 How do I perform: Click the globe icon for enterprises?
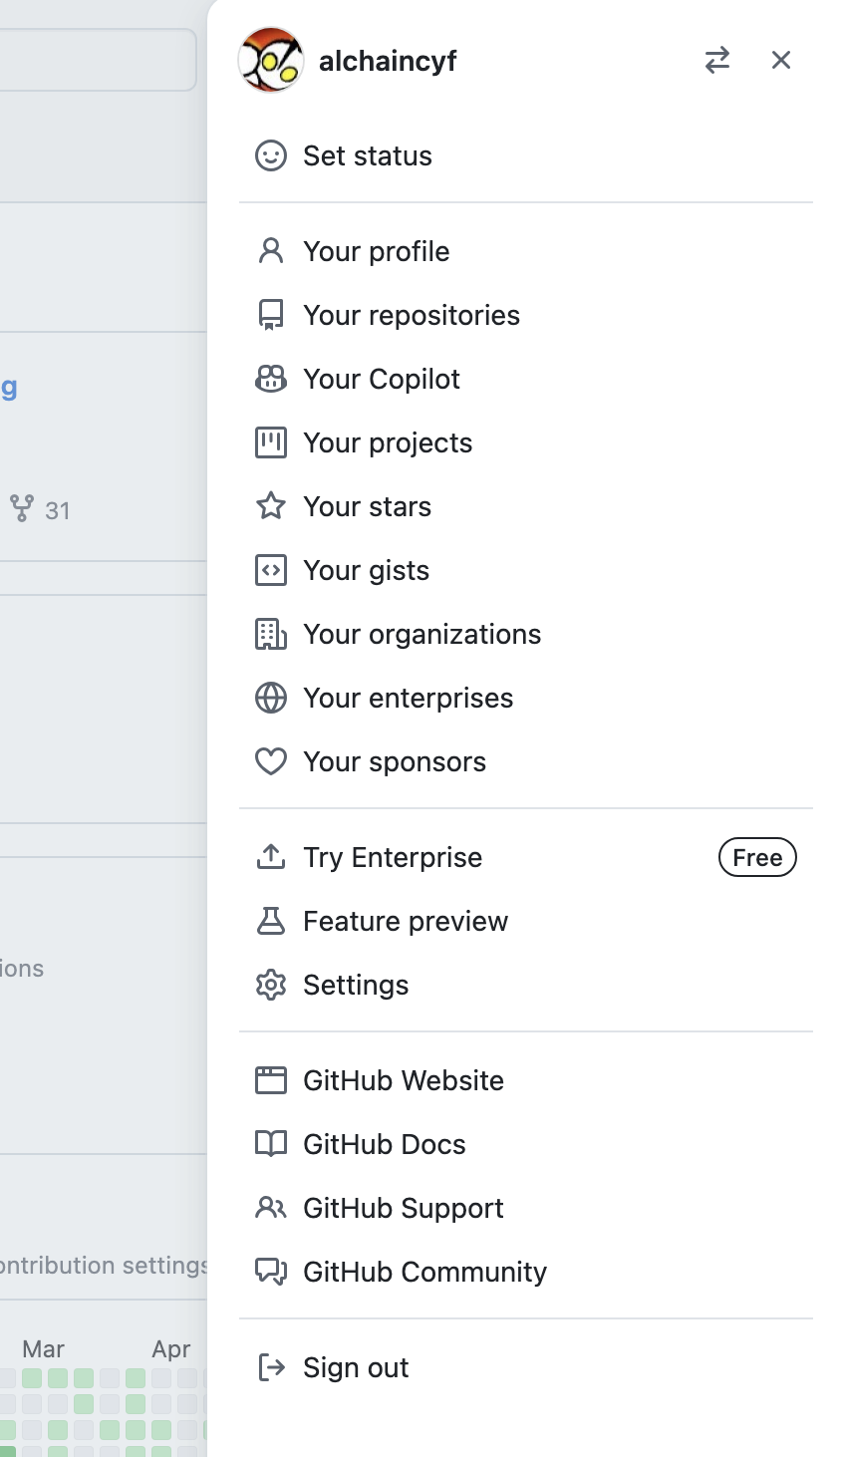click(x=271, y=699)
